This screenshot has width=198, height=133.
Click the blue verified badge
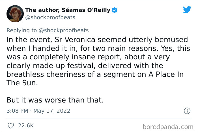click(115, 10)
